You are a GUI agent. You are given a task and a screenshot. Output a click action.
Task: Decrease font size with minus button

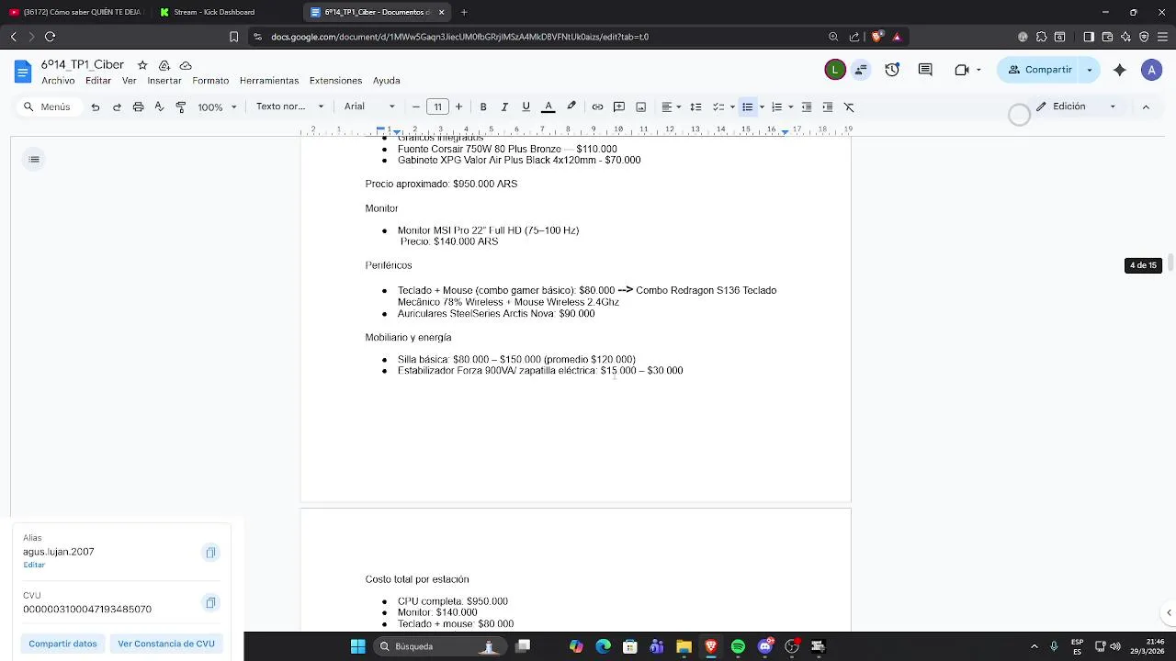pos(416,107)
